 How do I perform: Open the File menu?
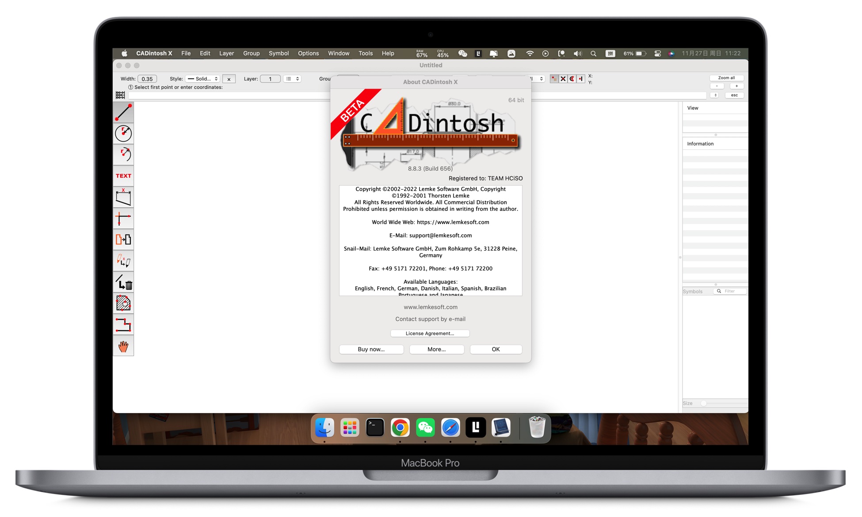tap(186, 53)
